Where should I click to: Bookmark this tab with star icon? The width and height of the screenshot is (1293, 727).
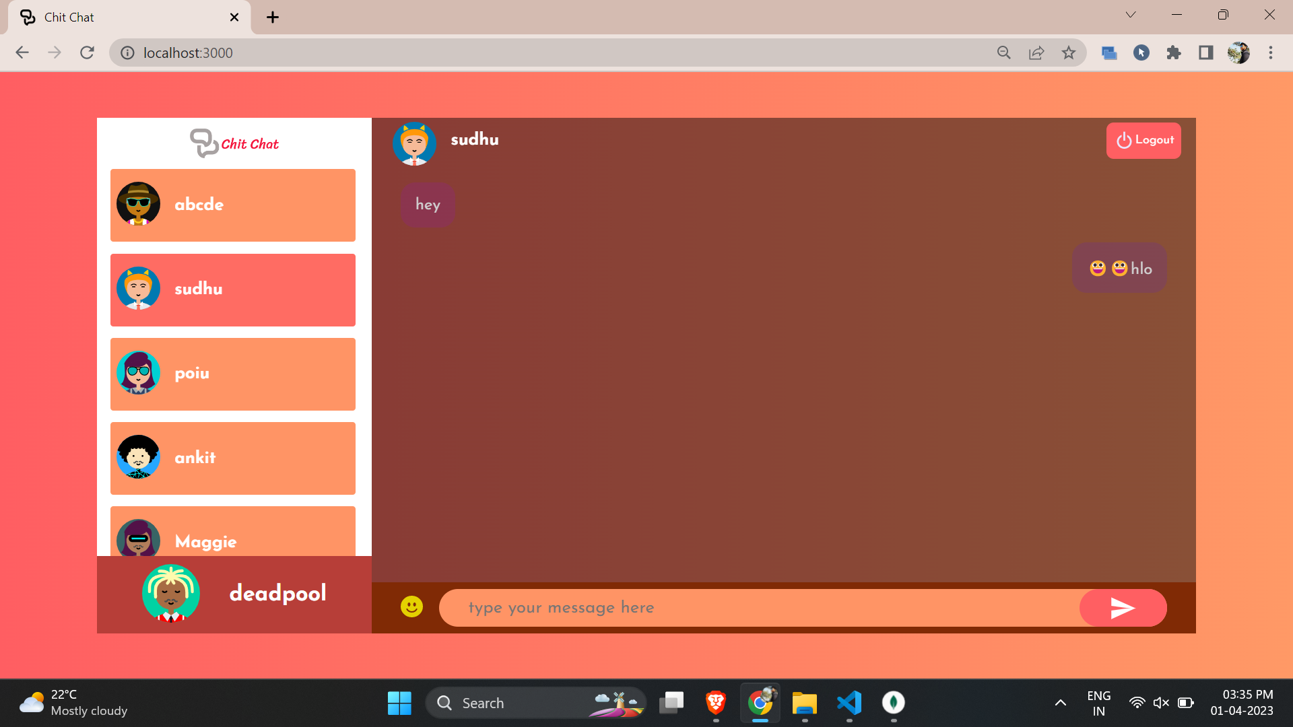tap(1069, 53)
